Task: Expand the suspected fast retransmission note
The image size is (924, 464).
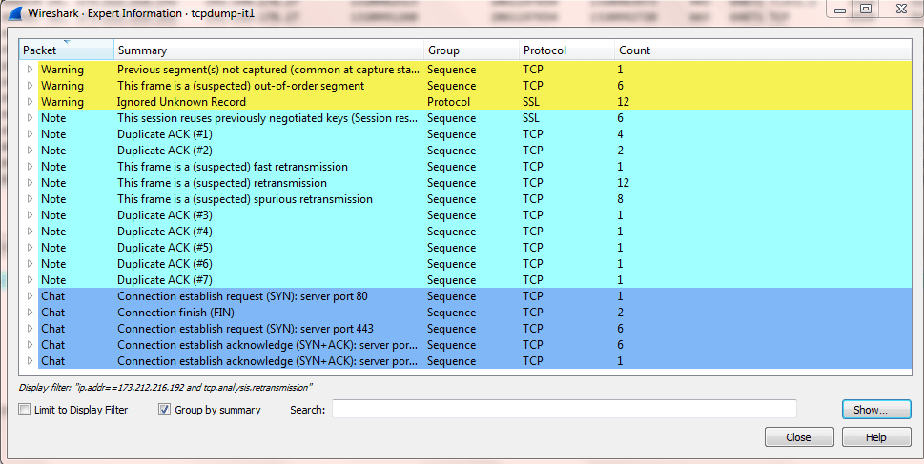Action: click(x=30, y=167)
